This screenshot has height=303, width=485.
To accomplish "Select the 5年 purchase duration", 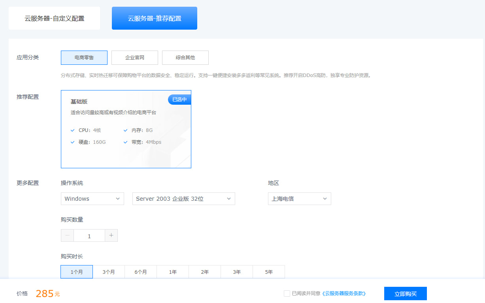I will [x=269, y=272].
